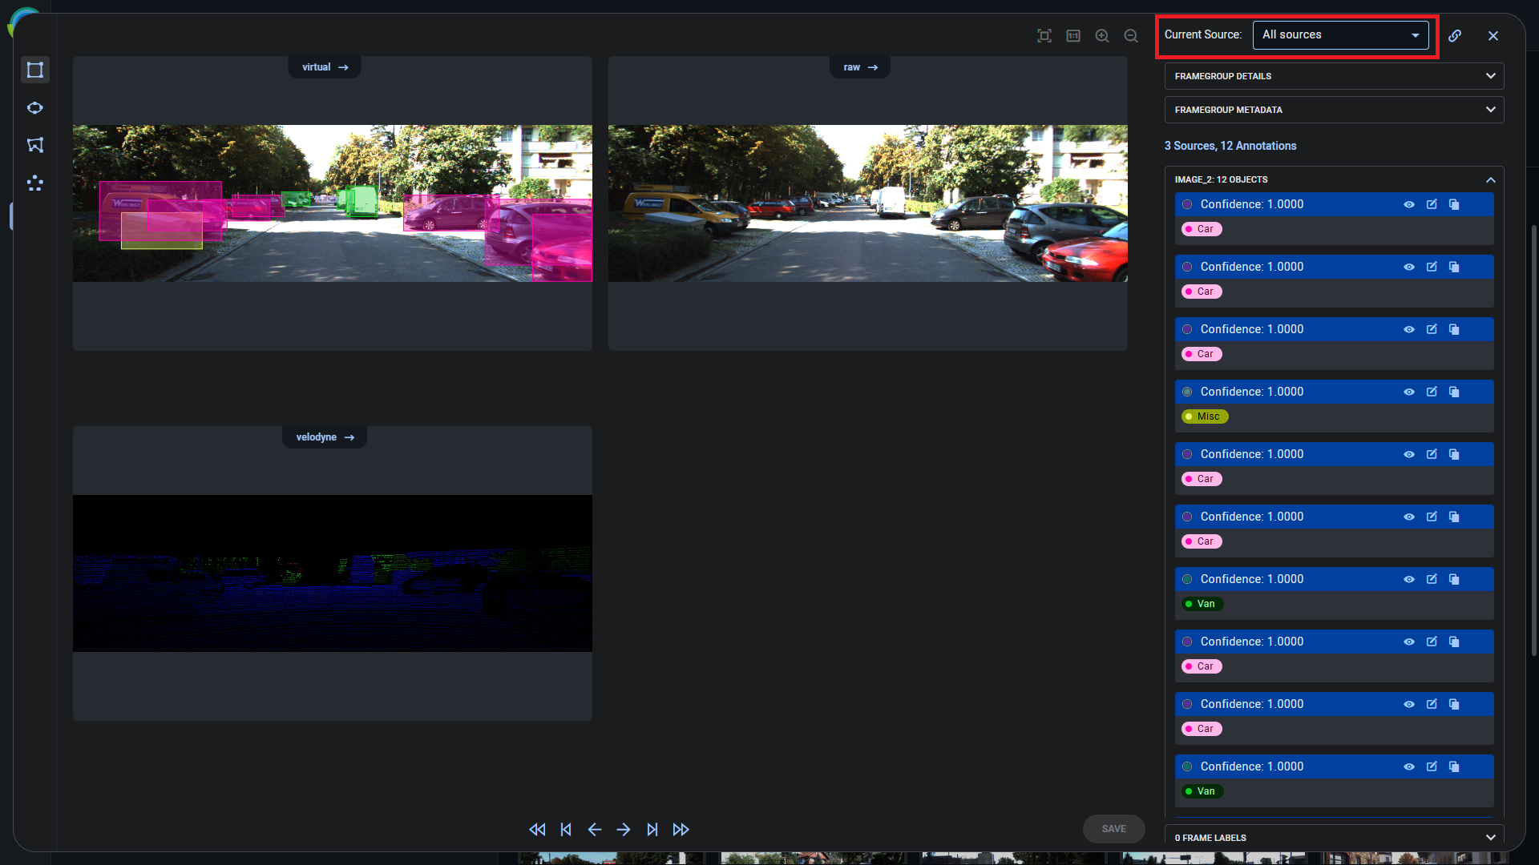The width and height of the screenshot is (1539, 865).
Task: Click the fit-to-screen icon
Action: [x=1044, y=36]
